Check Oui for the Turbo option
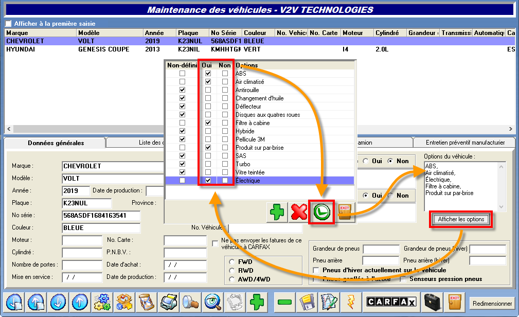 (208, 164)
